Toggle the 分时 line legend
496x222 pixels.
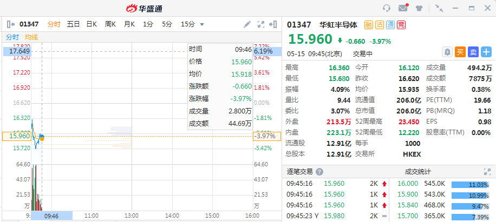(12, 37)
